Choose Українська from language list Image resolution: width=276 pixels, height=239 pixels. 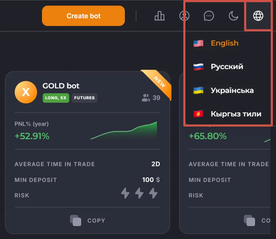coord(232,90)
